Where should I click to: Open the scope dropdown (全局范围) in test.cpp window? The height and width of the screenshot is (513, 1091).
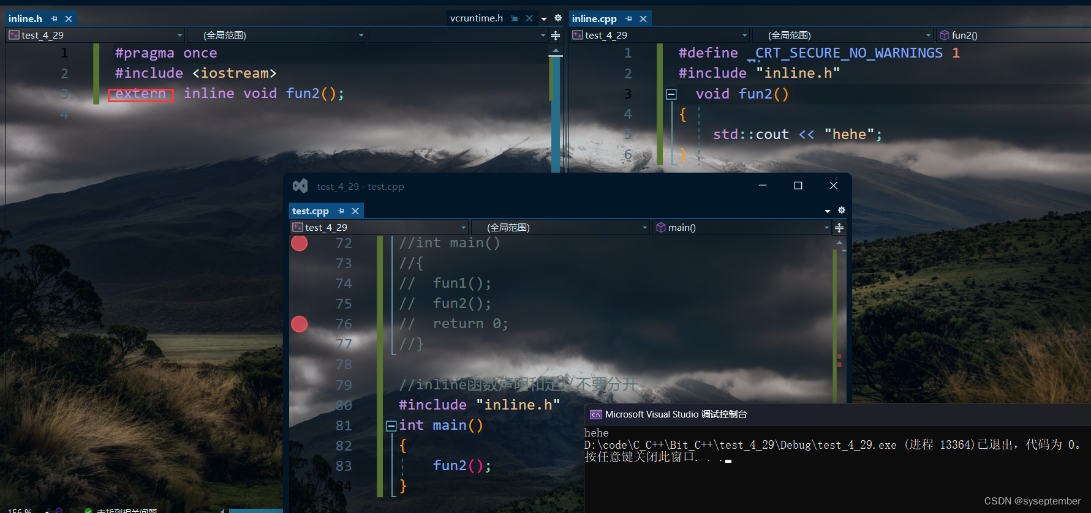[560, 228]
